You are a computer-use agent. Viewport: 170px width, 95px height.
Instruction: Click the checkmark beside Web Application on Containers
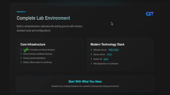[91, 64]
